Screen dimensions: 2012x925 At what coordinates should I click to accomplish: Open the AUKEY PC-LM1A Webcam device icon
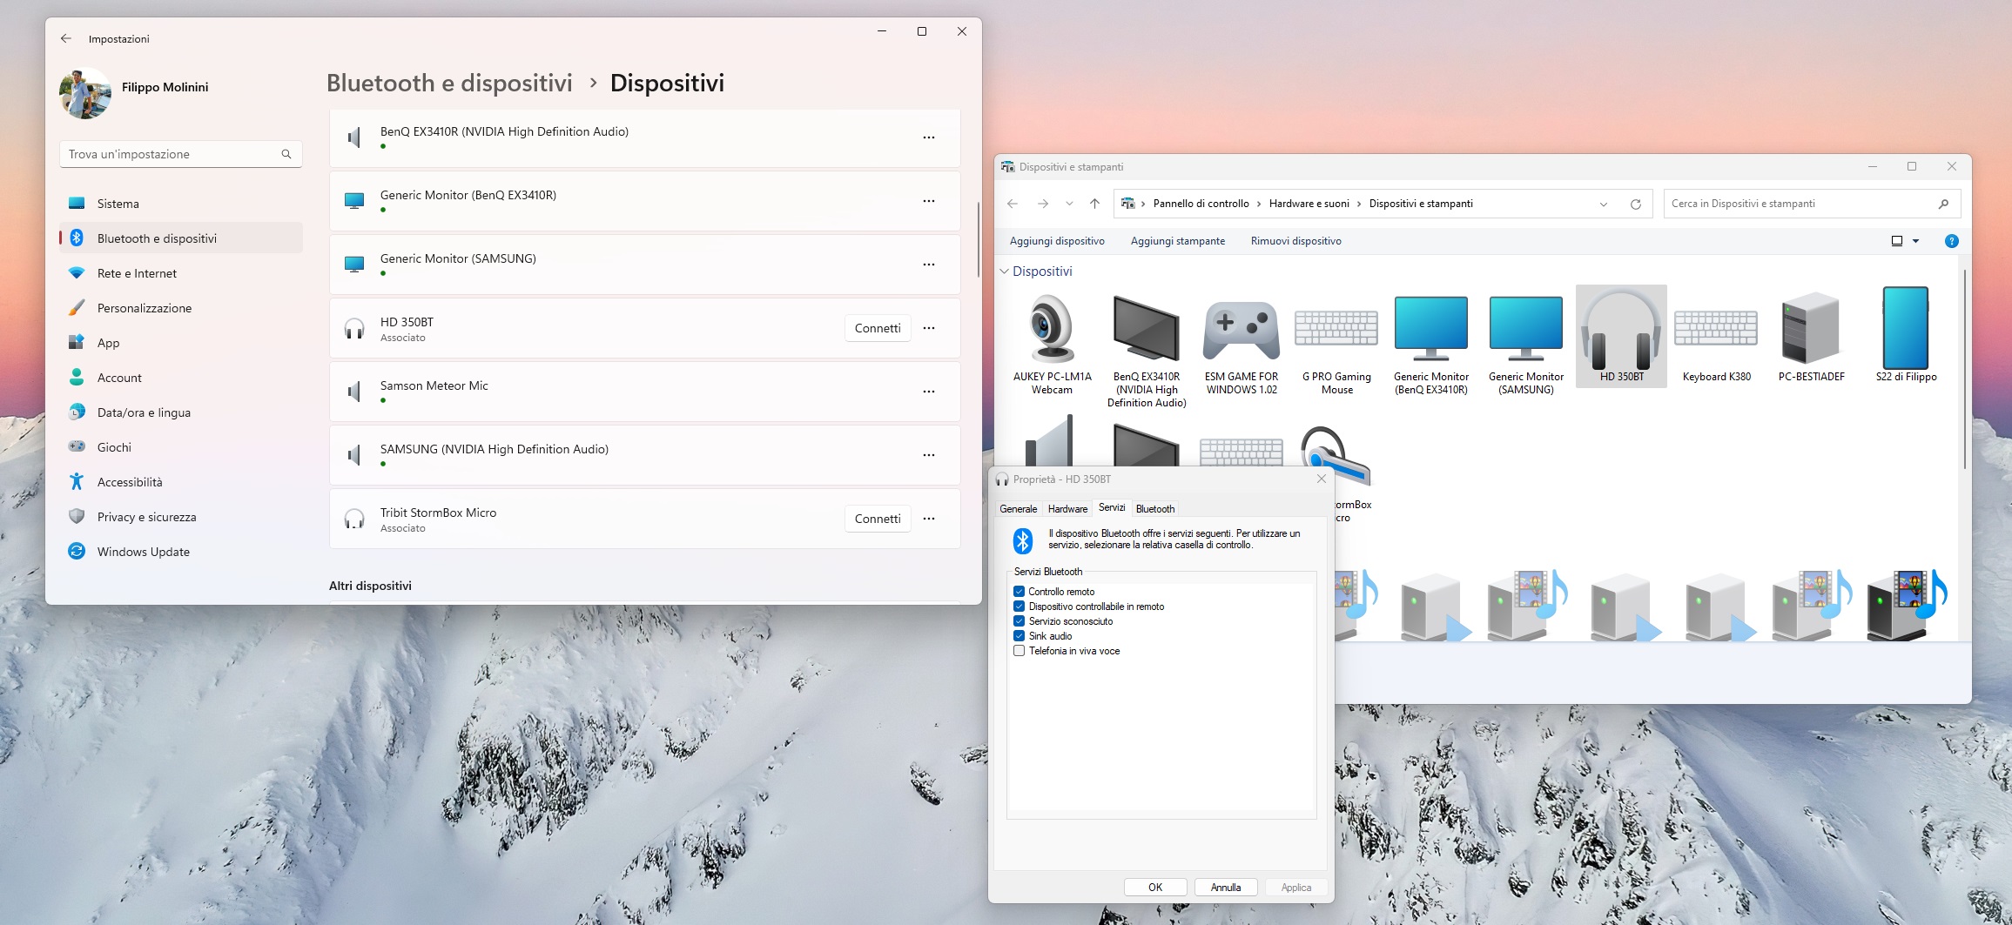1052,344
